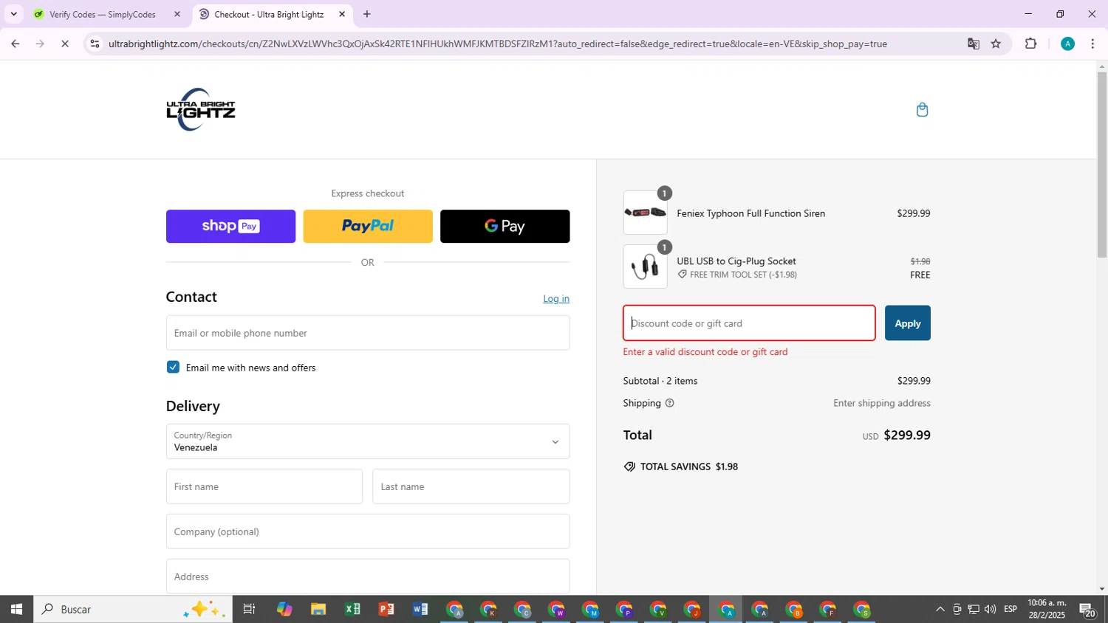Click the Company (optional) field
The width and height of the screenshot is (1108, 623).
(x=368, y=531)
